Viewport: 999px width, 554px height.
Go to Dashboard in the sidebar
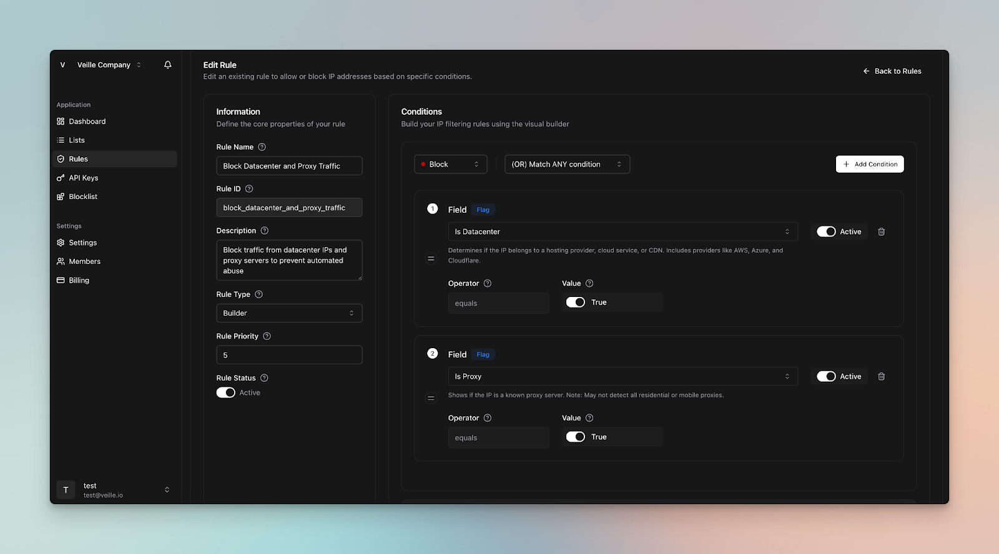(115, 122)
